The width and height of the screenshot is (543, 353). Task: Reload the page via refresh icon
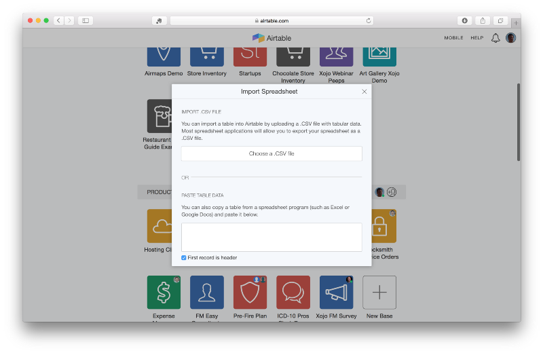click(x=369, y=21)
